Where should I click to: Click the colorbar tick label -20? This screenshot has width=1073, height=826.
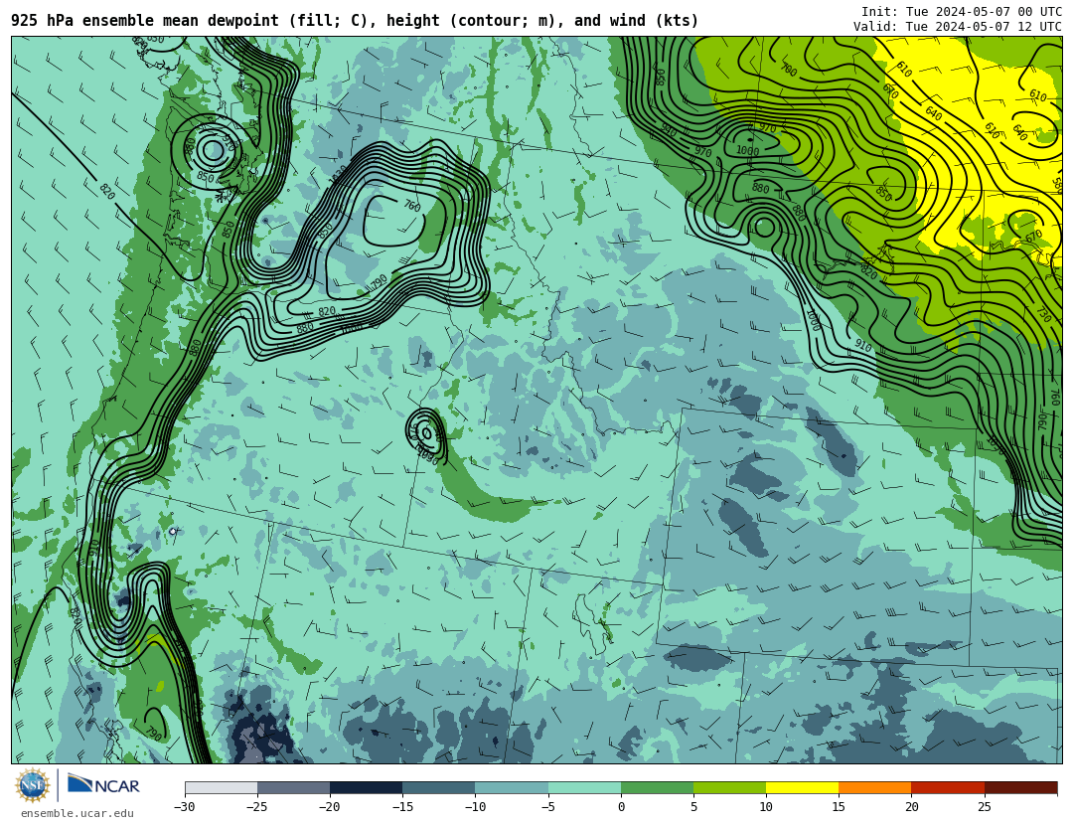330,807
